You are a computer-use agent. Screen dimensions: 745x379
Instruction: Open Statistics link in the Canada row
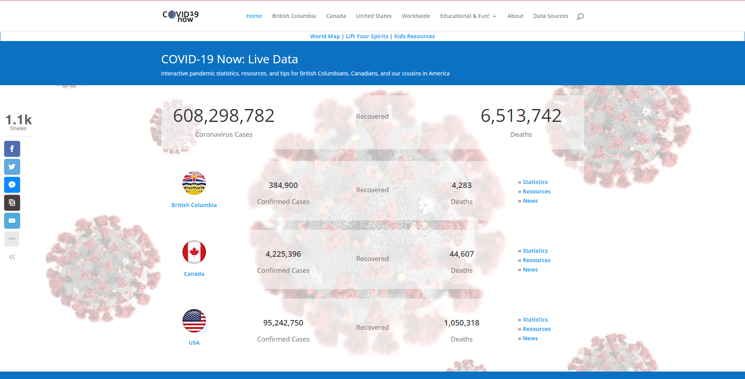point(535,251)
